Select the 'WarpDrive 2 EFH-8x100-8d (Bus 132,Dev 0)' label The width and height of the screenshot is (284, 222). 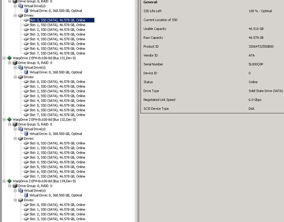pyautogui.click(x=44, y=120)
